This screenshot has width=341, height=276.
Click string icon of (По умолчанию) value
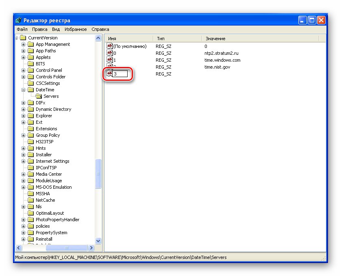pyautogui.click(x=110, y=46)
